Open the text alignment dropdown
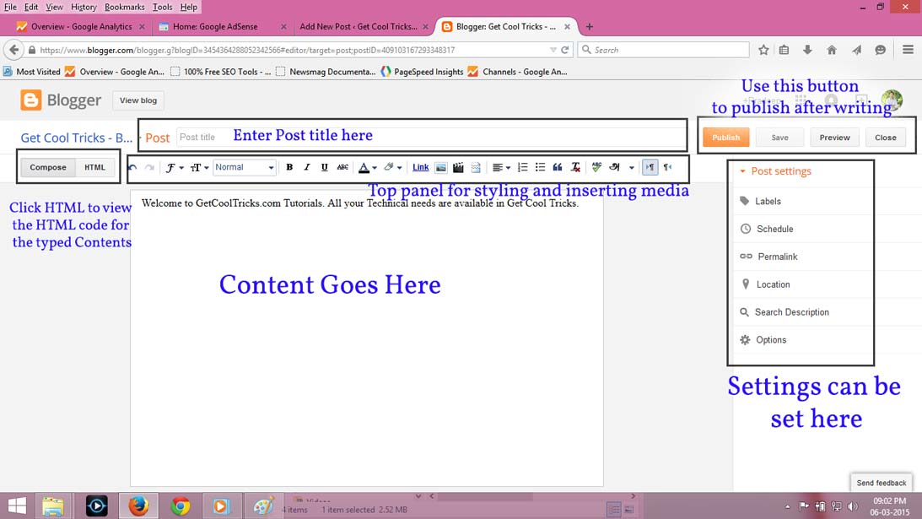The height and width of the screenshot is (519, 922). point(501,168)
